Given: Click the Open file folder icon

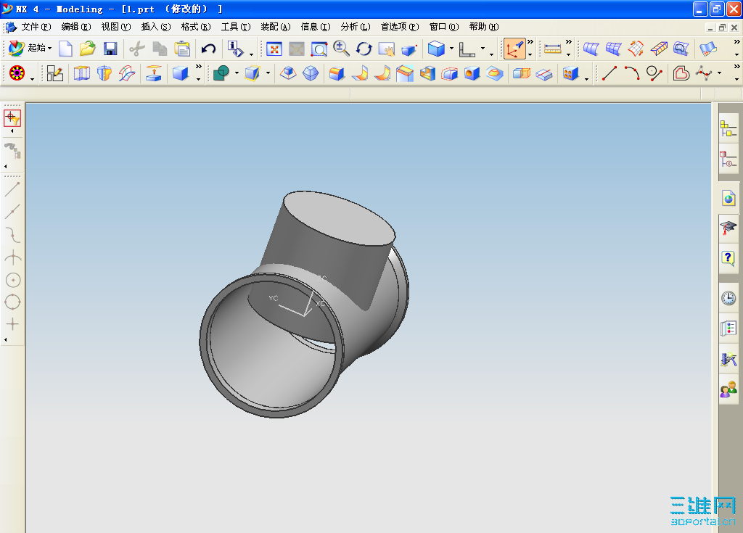Looking at the screenshot, I should [x=88, y=49].
